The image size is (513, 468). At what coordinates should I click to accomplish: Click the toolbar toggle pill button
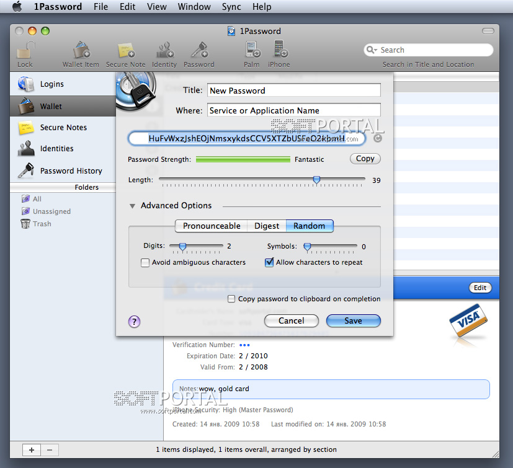point(488,31)
